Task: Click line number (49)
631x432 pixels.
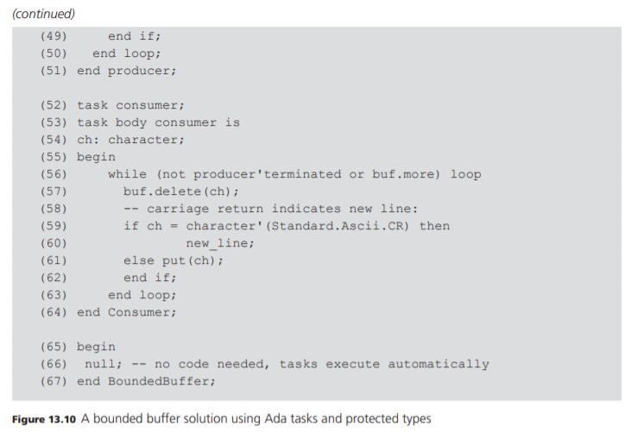Action: tap(54, 37)
